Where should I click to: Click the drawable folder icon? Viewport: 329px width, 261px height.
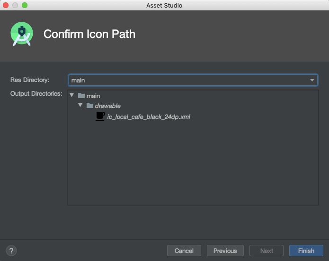[90, 106]
